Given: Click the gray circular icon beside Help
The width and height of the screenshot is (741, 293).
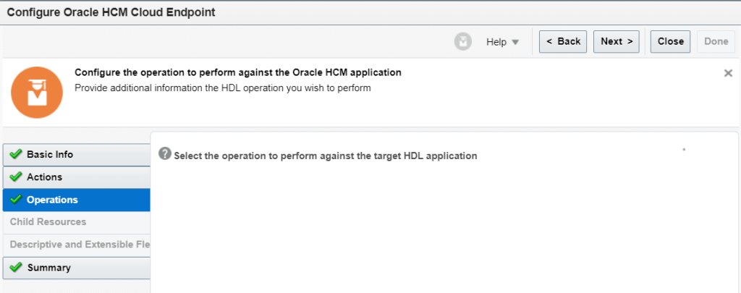Looking at the screenshot, I should click(x=463, y=42).
